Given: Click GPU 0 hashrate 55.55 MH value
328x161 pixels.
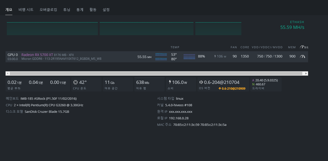Looking at the screenshot, I should pos(144,57).
